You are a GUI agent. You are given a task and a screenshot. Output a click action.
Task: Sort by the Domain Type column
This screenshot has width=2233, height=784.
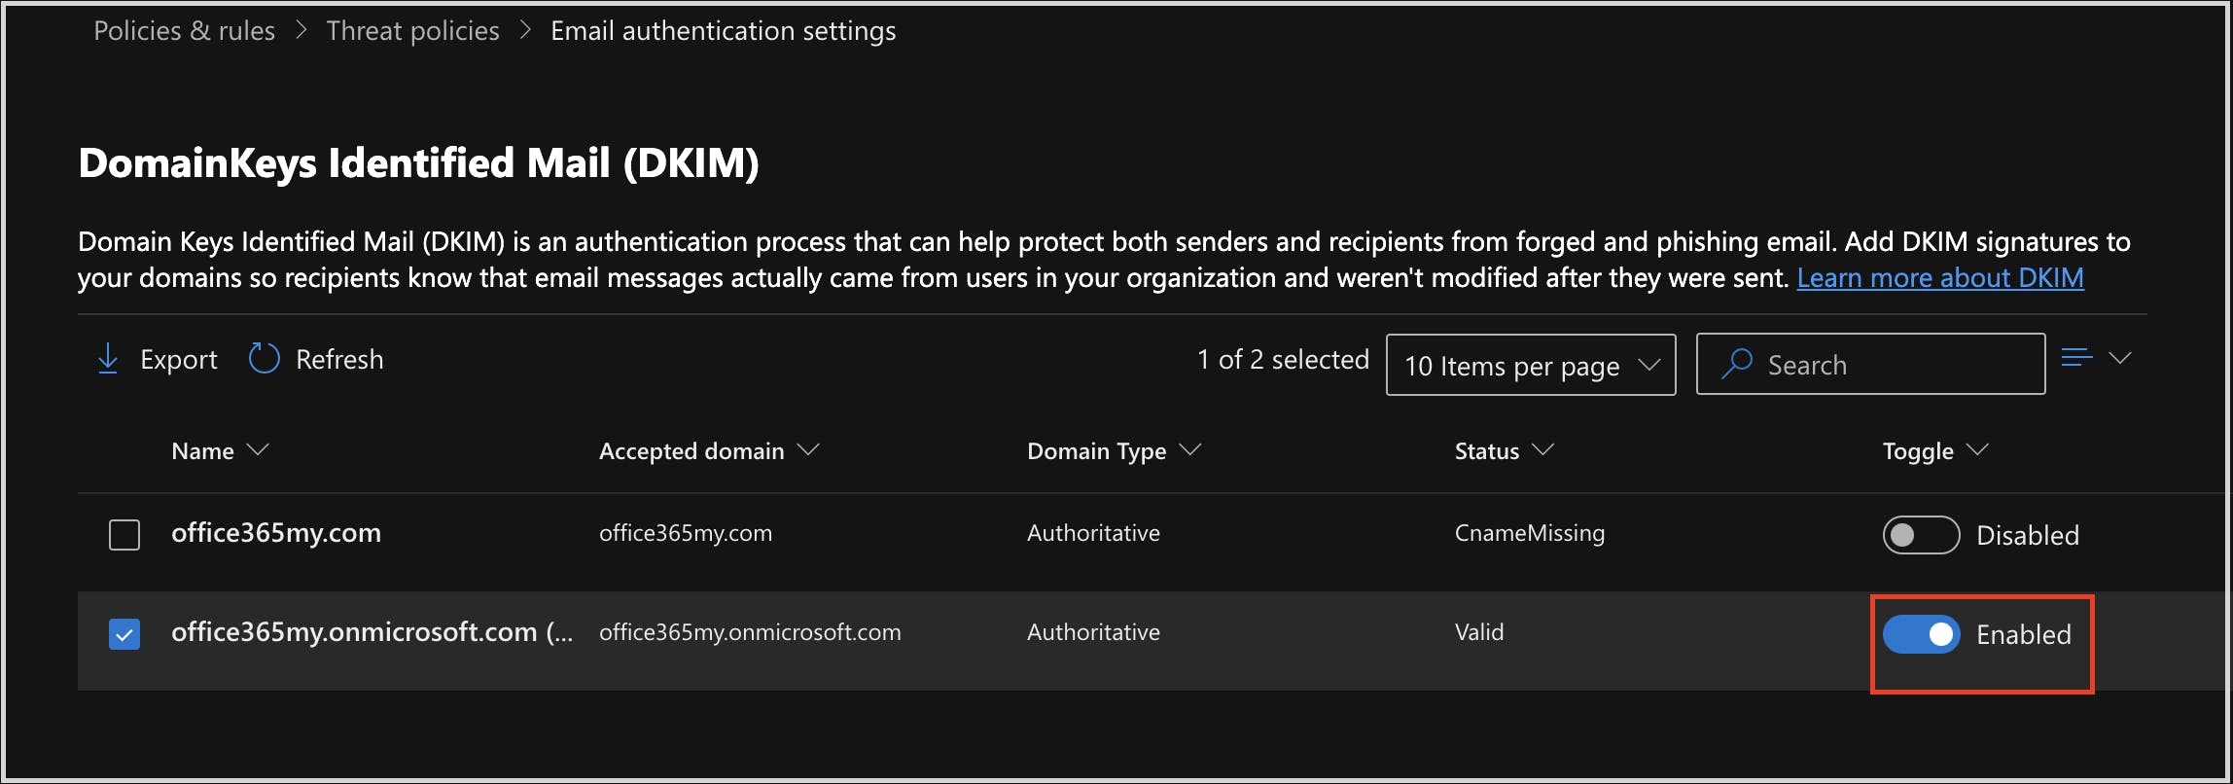pyautogui.click(x=1115, y=450)
